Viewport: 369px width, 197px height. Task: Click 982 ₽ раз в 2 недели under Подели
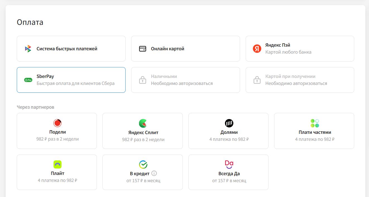57,139
